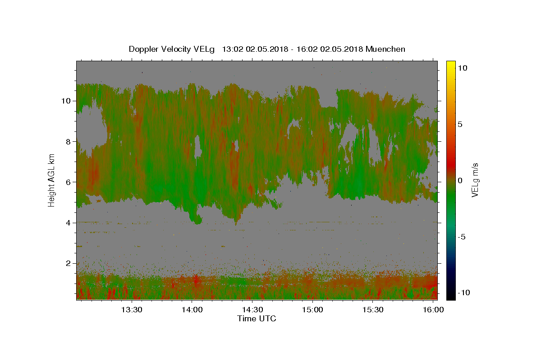Click the cloud tip hanging at 14:00, 4 km
This screenshot has height=360, width=541.
pyautogui.click(x=197, y=220)
